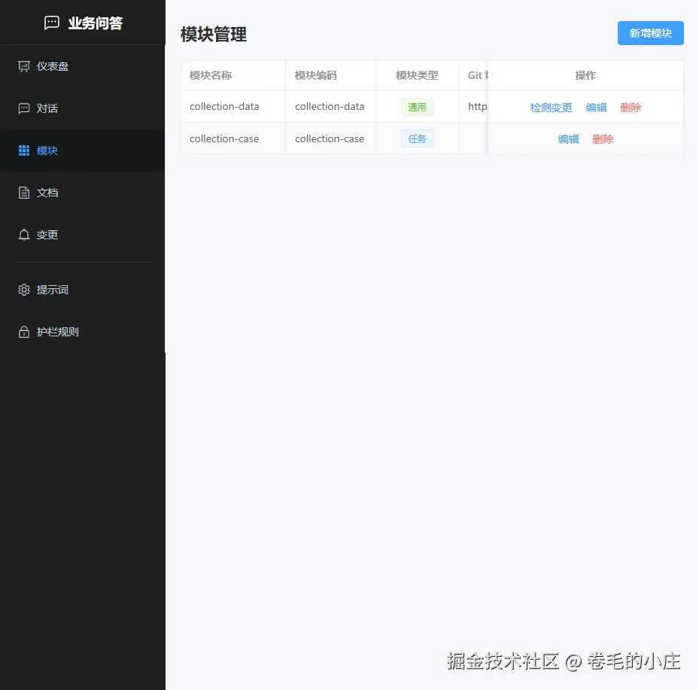Click the 模块 grid icon in sidebar
Image resolution: width=699 pixels, height=690 pixels.
tap(24, 150)
